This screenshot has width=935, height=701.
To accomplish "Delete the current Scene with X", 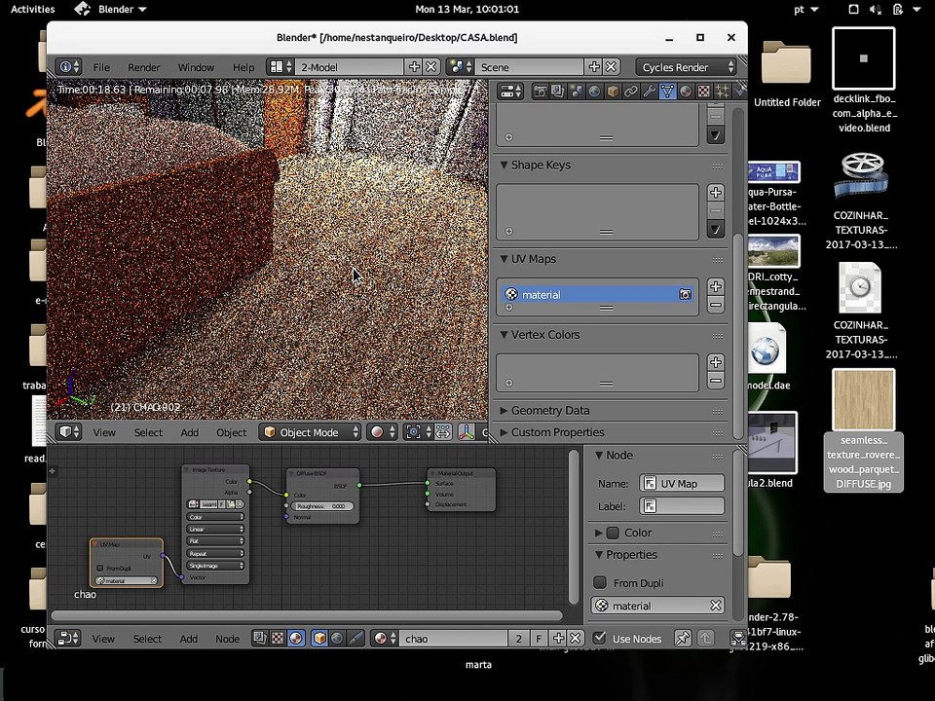I will (612, 67).
